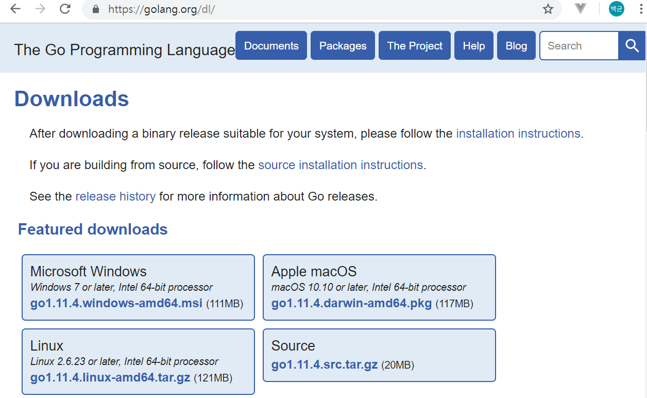Viewport: 647px width, 398px height.
Task: Follow the release history link
Action: pyautogui.click(x=115, y=196)
